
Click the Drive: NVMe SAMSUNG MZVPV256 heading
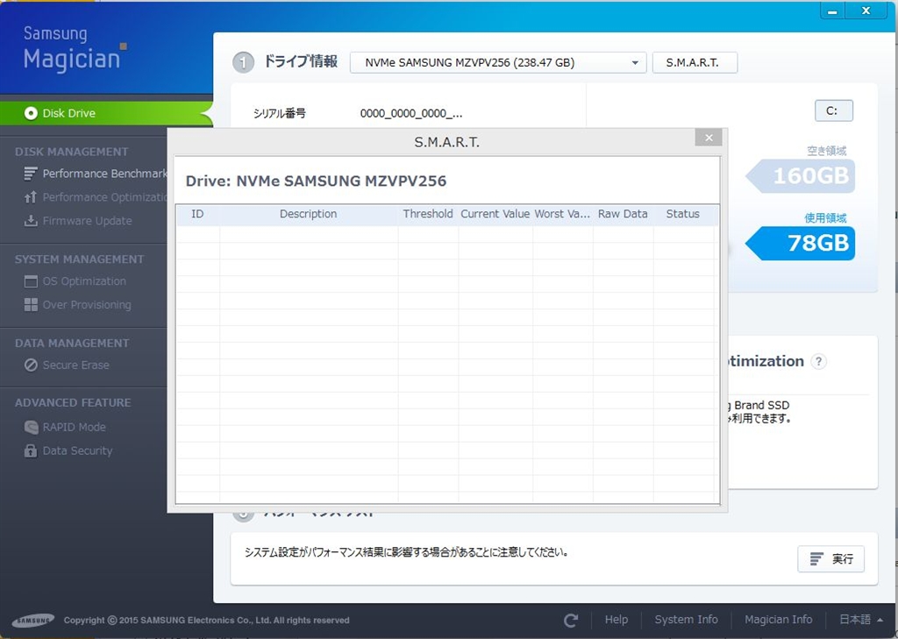(x=316, y=181)
